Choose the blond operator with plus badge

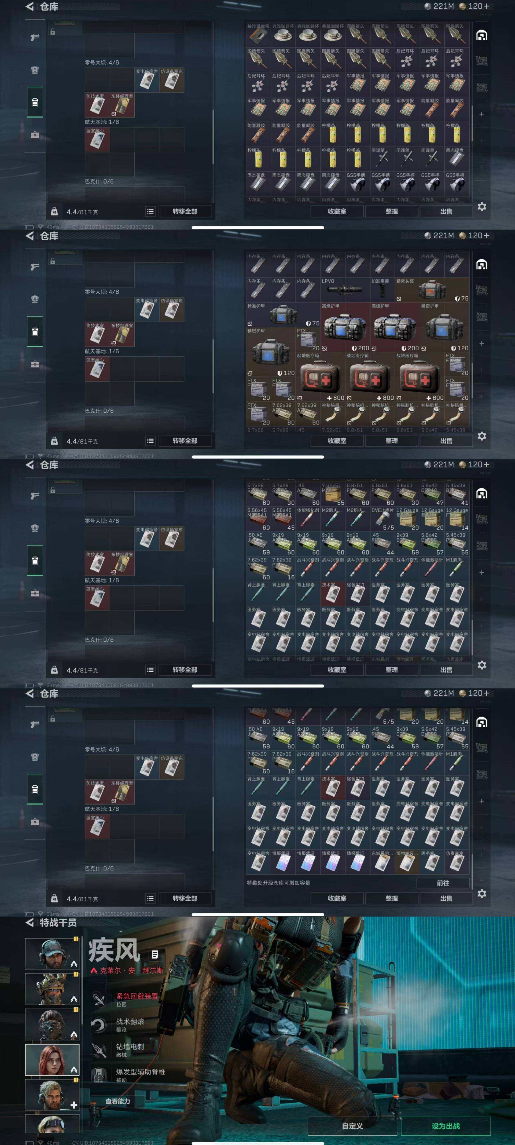click(52, 1095)
